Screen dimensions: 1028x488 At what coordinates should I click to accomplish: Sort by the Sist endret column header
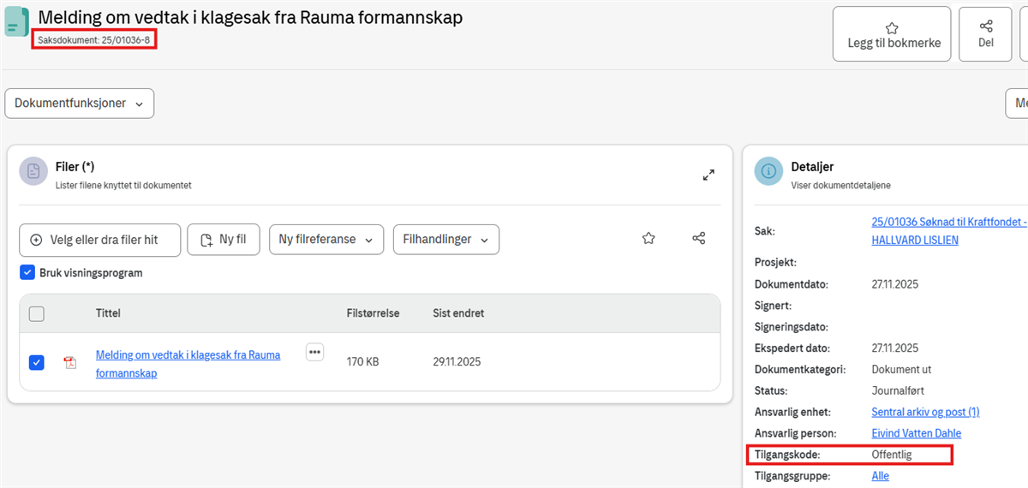pos(458,313)
